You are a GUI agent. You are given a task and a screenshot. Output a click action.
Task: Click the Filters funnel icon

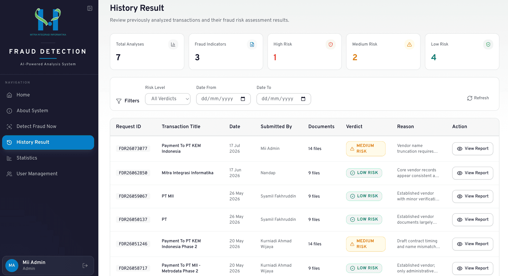coord(119,101)
